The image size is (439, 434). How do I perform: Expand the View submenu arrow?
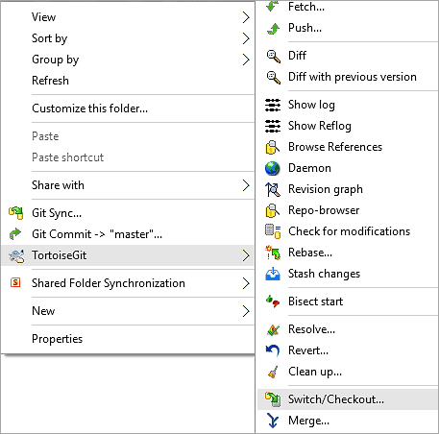click(x=246, y=17)
